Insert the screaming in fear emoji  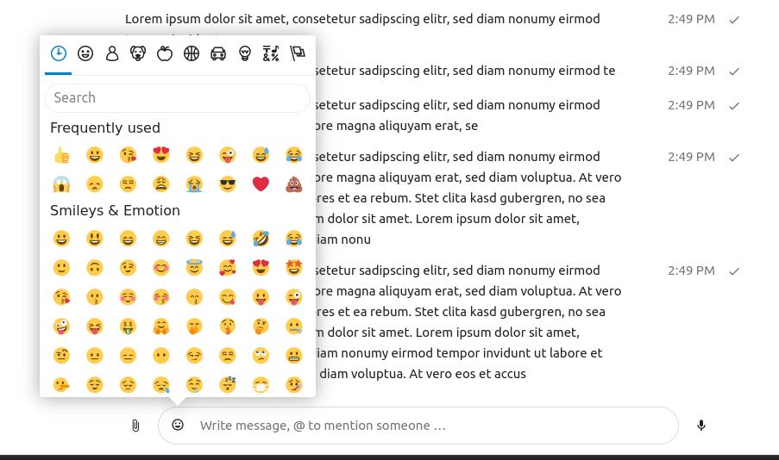(x=61, y=183)
